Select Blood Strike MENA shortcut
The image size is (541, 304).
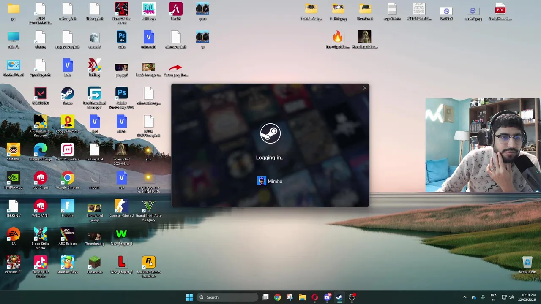40,239
